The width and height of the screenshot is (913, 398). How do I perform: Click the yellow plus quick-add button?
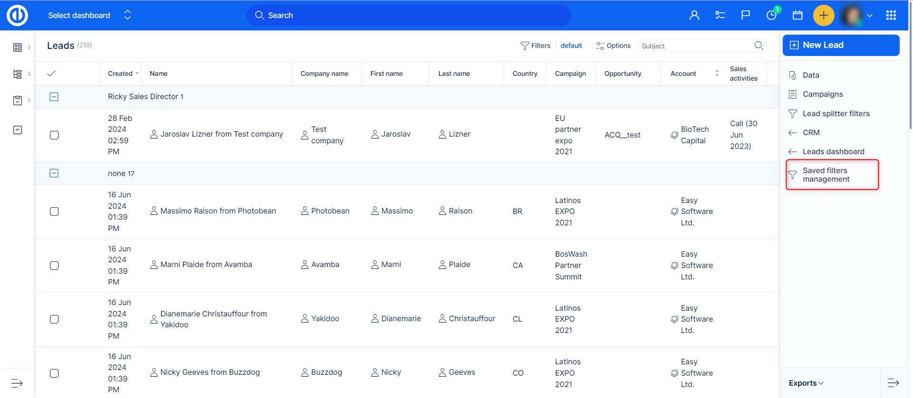pos(824,15)
